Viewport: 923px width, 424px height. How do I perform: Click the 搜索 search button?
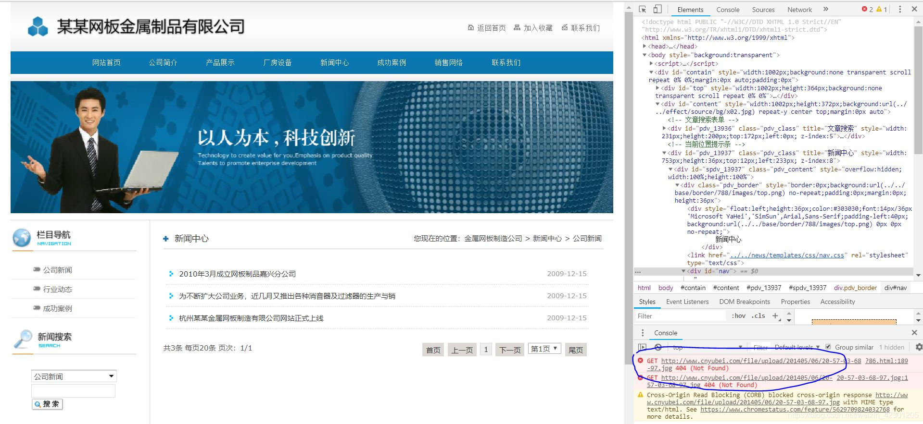pos(47,404)
